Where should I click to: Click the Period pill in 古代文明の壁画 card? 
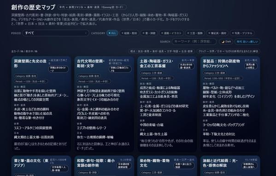(94, 81)
